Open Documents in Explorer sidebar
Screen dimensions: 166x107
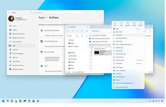pos(72,59)
